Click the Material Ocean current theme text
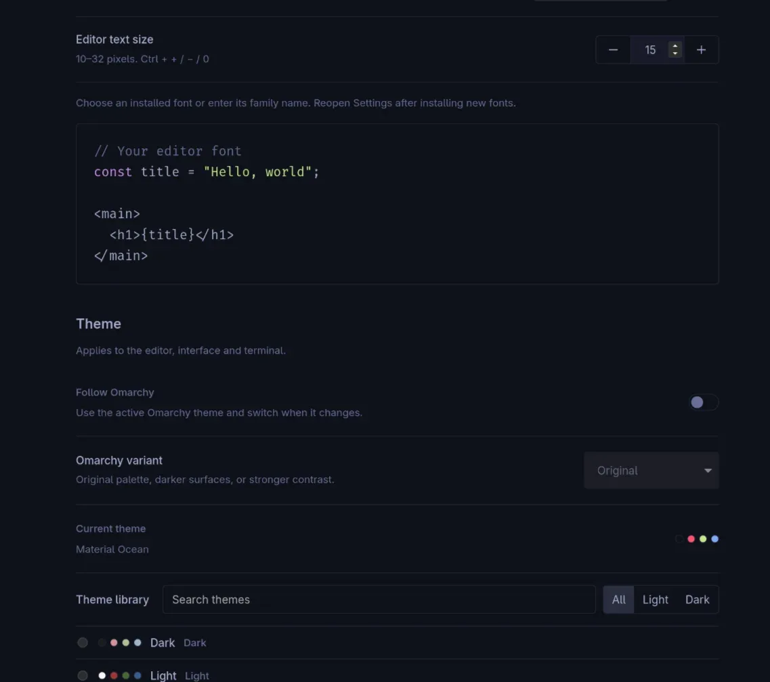770x682 pixels. (x=112, y=549)
